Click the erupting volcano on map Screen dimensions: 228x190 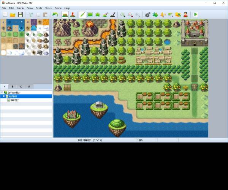90,28
